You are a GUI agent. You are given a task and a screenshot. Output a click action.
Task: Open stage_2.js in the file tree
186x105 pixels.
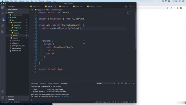(x=17, y=28)
